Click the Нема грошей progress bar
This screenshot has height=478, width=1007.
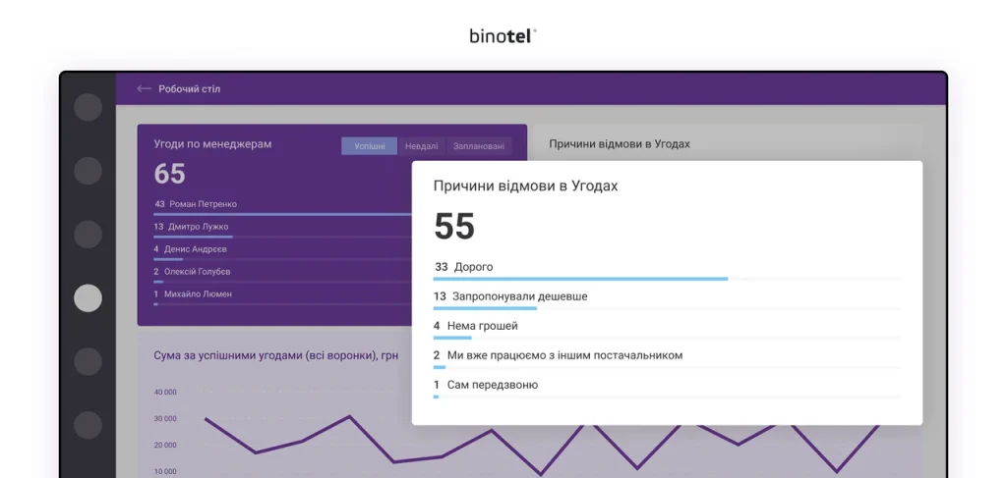point(667,338)
